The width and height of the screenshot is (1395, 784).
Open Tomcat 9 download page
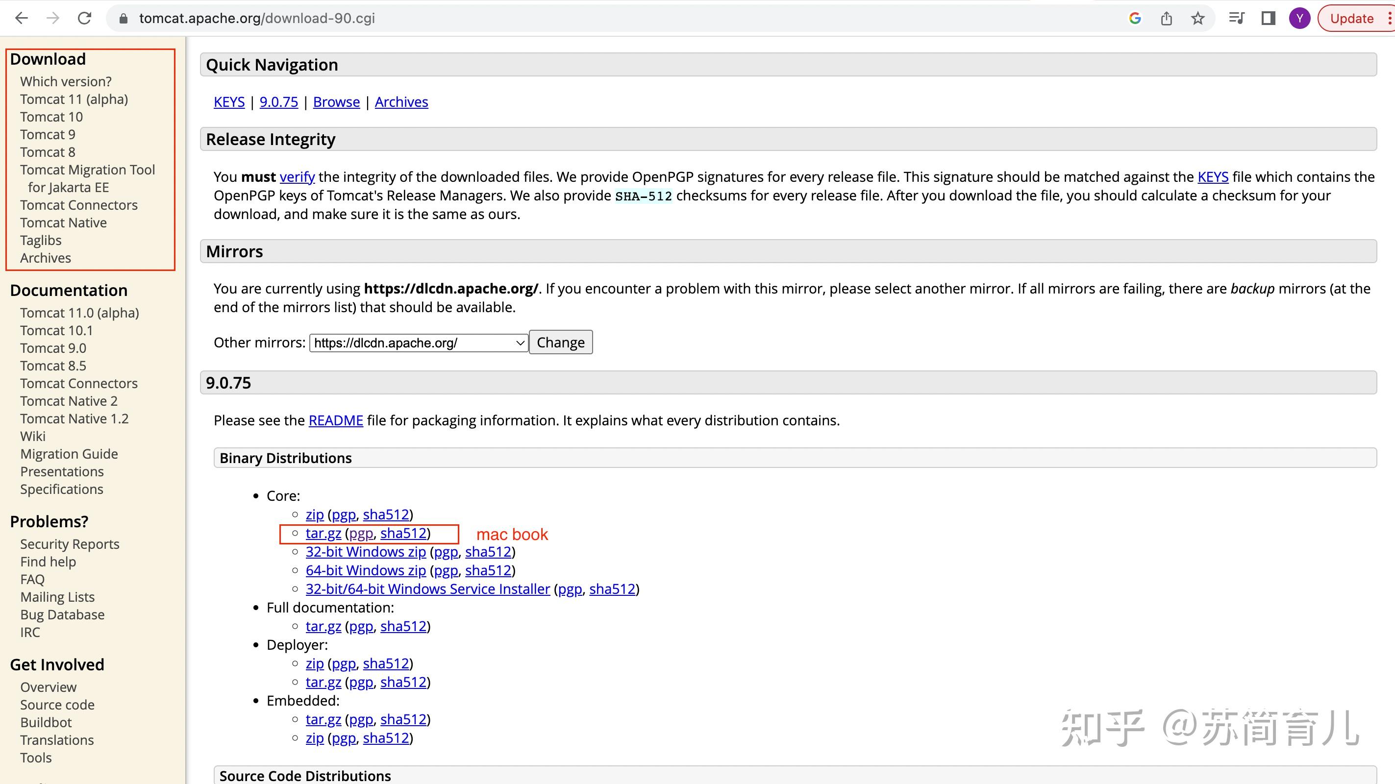(x=48, y=134)
